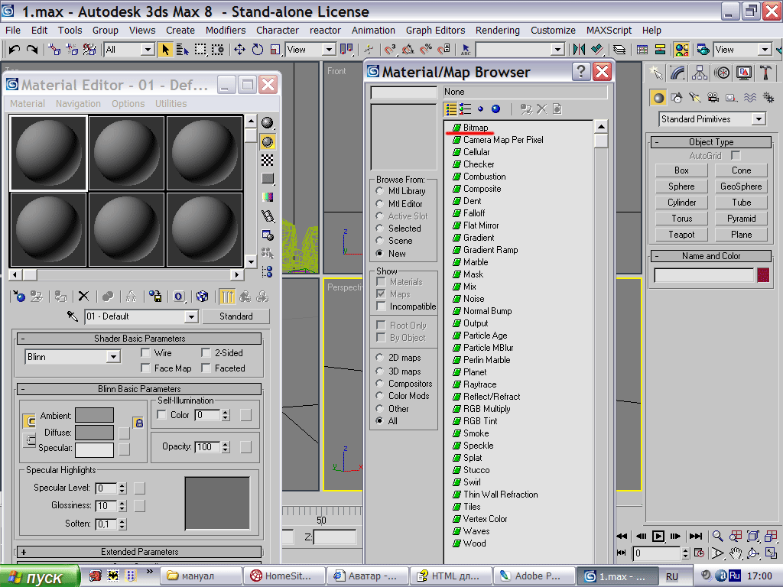The height and width of the screenshot is (587, 783).
Task: Click the Sphere primitive button
Action: click(x=681, y=186)
